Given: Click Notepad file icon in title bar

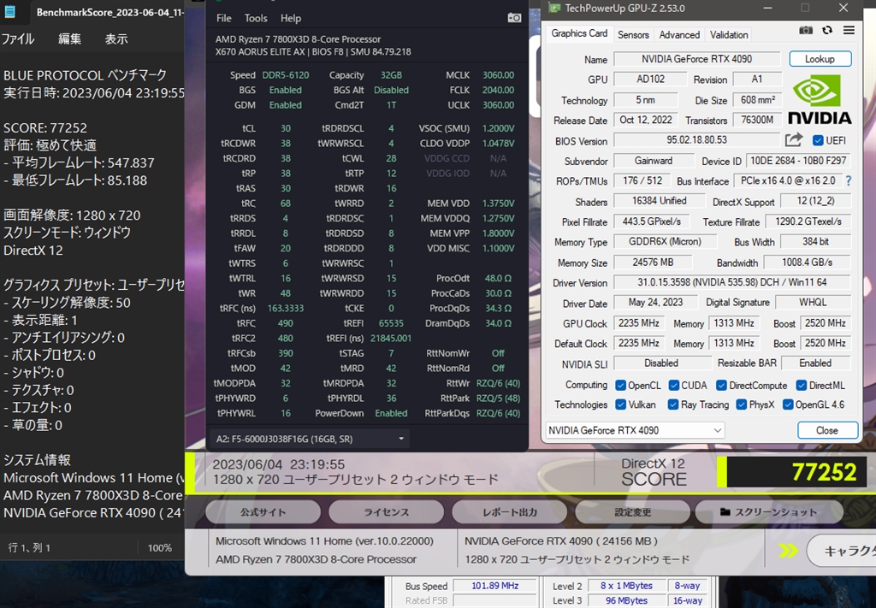Looking at the screenshot, I should [10, 11].
